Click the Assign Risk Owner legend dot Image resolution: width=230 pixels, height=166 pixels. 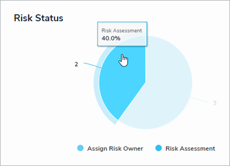(80, 148)
